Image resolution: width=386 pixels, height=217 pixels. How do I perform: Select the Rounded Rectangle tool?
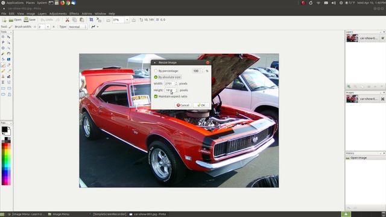click(x=9, y=89)
